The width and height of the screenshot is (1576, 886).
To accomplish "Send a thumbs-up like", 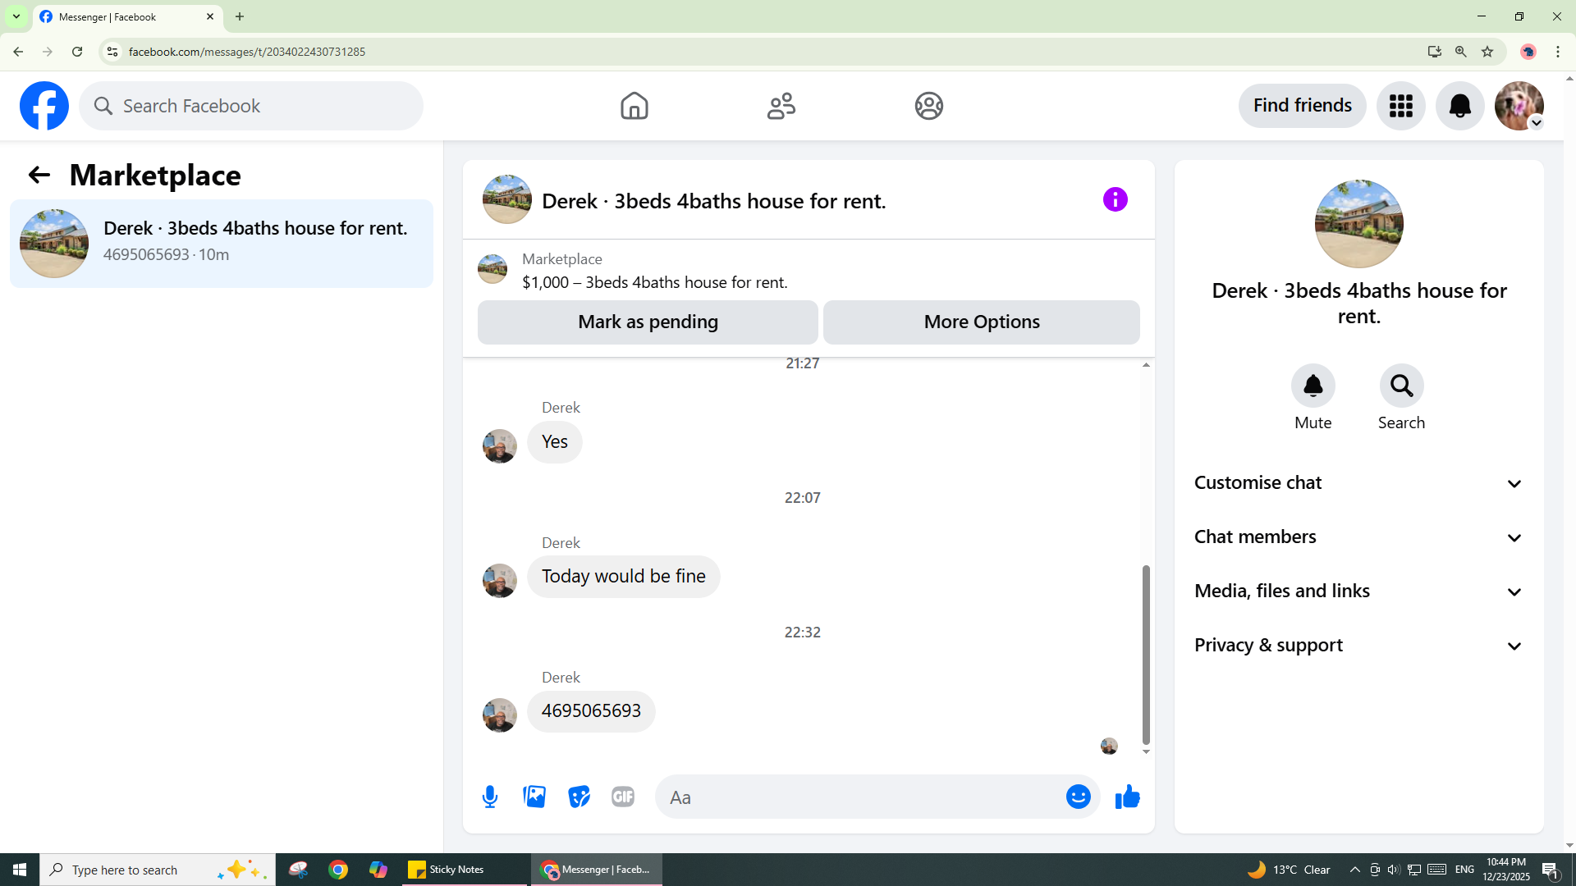I will pyautogui.click(x=1127, y=797).
